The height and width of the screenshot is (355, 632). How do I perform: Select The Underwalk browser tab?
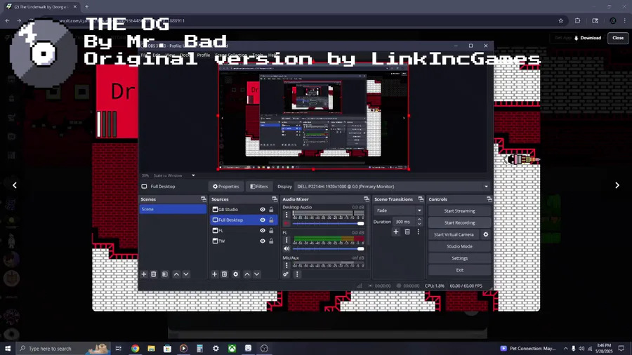(x=41, y=7)
